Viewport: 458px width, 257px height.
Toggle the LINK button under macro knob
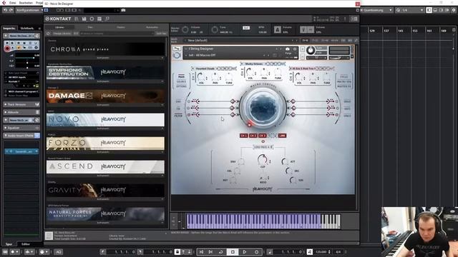(282, 136)
